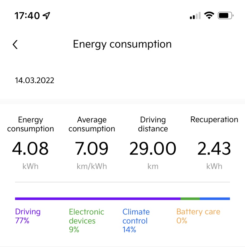This screenshot has width=245, height=247.
Task: Select the 7.09 km/kWh average consumption value
Action: point(92,149)
